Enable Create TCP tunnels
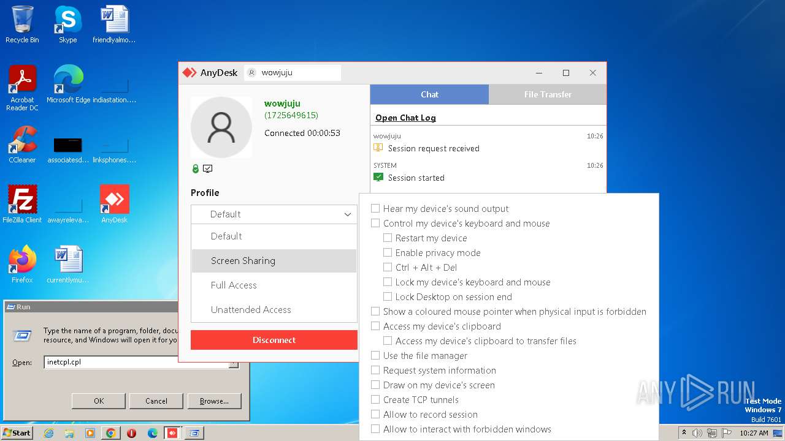 pyautogui.click(x=375, y=400)
